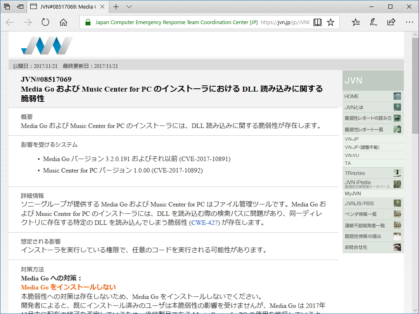Viewport: 419px width, 314px height.
Task: Add page to favorites star
Action: 331,22
